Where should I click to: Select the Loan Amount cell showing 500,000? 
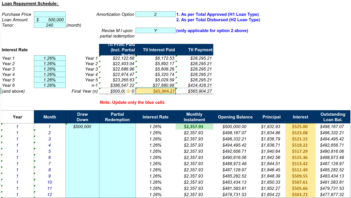point(50,20)
